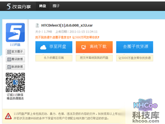
Task: Switch to the 圈子 tab
Action: coord(56,6)
